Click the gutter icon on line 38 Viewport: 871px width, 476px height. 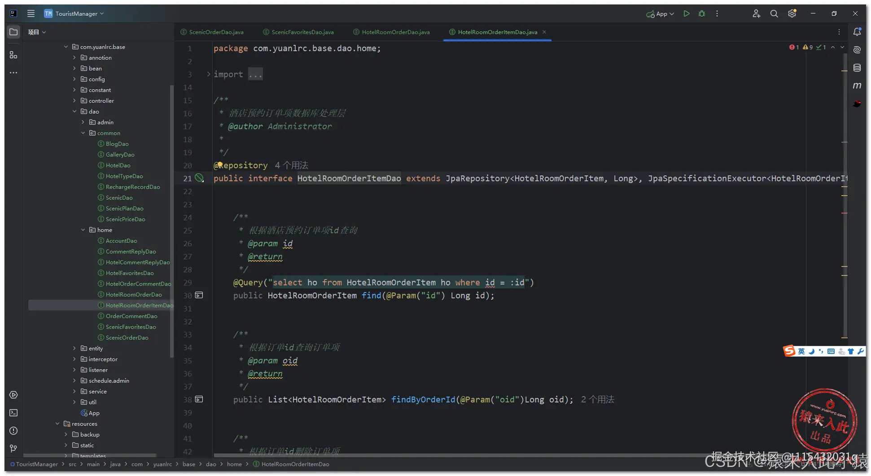point(199,399)
